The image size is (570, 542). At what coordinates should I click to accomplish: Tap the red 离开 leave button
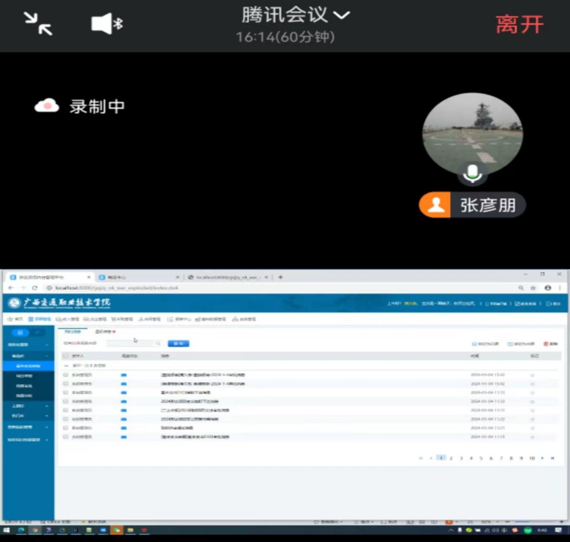click(519, 24)
